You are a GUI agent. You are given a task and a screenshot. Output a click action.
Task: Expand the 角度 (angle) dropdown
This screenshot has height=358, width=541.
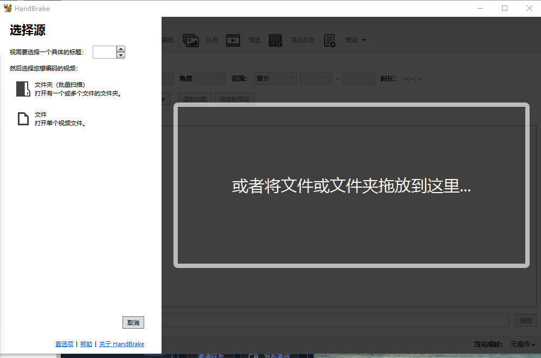coord(210,79)
